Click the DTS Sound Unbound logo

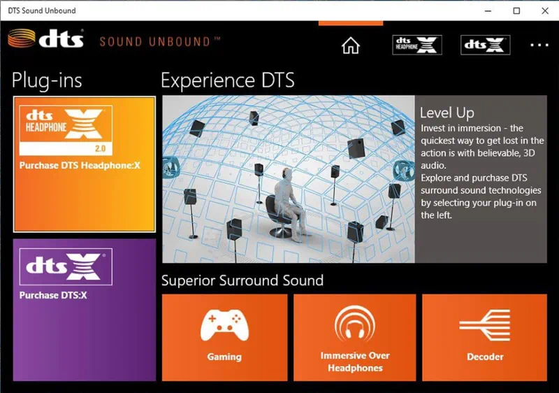point(114,40)
